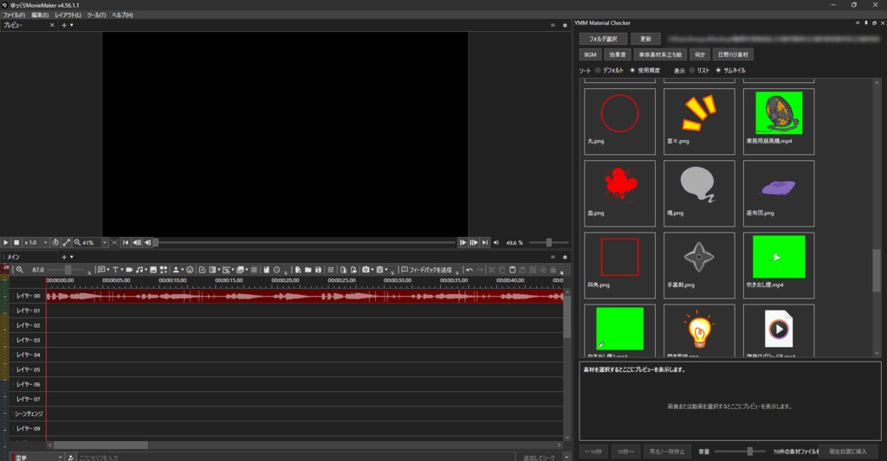Click フォルダ選択 button

tap(603, 39)
